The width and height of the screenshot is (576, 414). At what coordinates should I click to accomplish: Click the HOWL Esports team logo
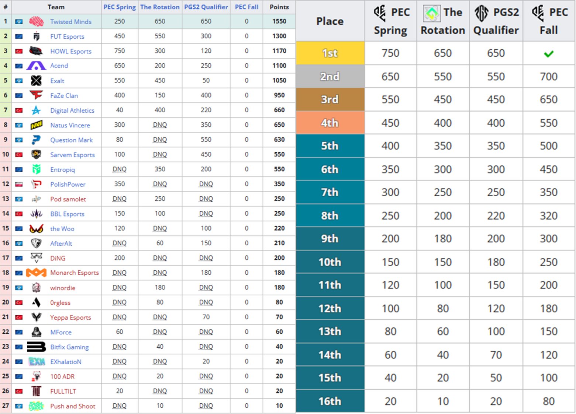click(36, 51)
